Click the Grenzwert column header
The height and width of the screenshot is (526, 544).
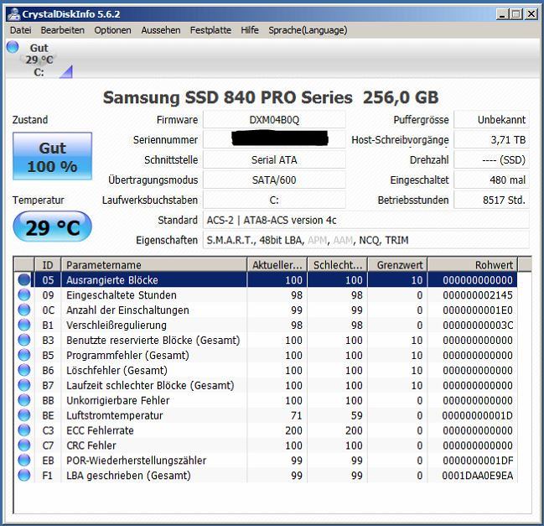click(397, 265)
